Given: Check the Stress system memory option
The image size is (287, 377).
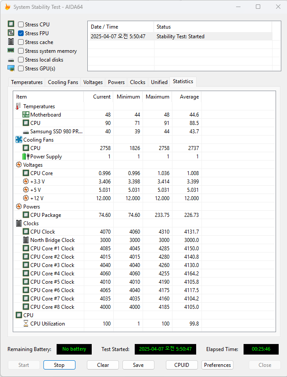Looking at the screenshot, I should click(x=21, y=51).
